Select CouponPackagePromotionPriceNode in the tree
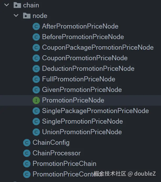The height and width of the screenshot is (182, 161). point(97,47)
